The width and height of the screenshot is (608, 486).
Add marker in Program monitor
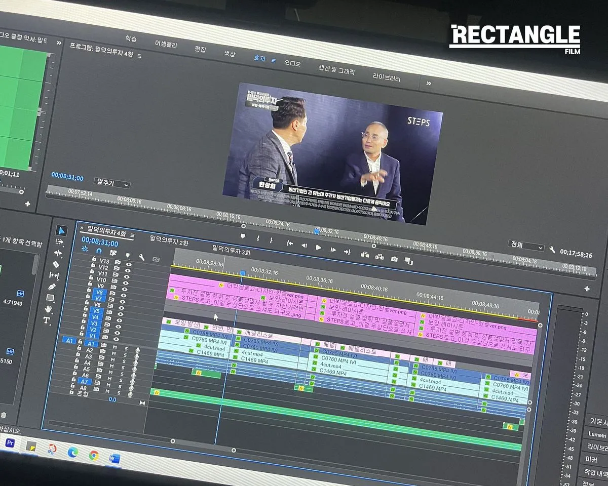pyautogui.click(x=243, y=236)
